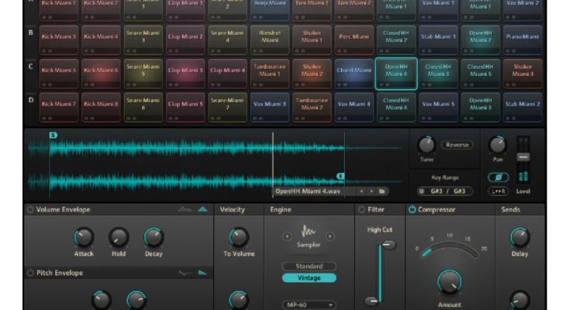570x310 pixels.
Task: Click the High Cut filter slider
Action: tap(378, 271)
